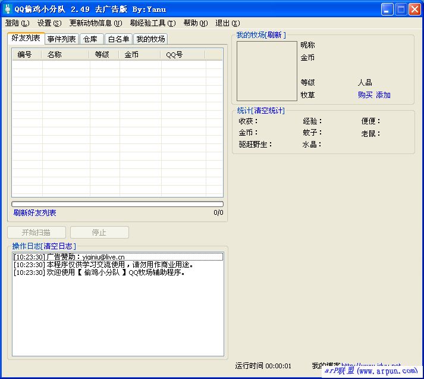Click the 经验 statistic label
This screenshot has width=424, height=379.
coord(313,121)
